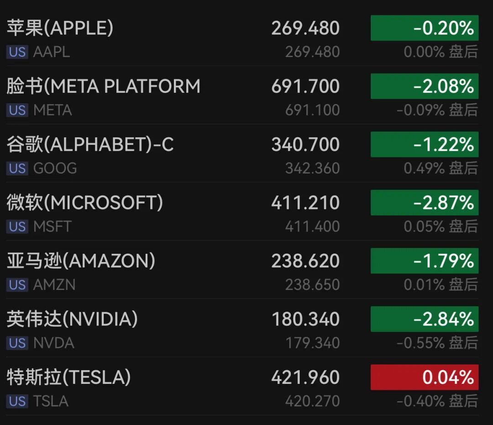The height and width of the screenshot is (425, 493).
Task: Open the 苹果(APPLE) stock row
Action: click(x=60, y=28)
